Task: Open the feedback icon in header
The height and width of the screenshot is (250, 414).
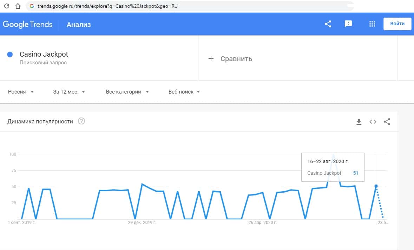Action: [348, 24]
